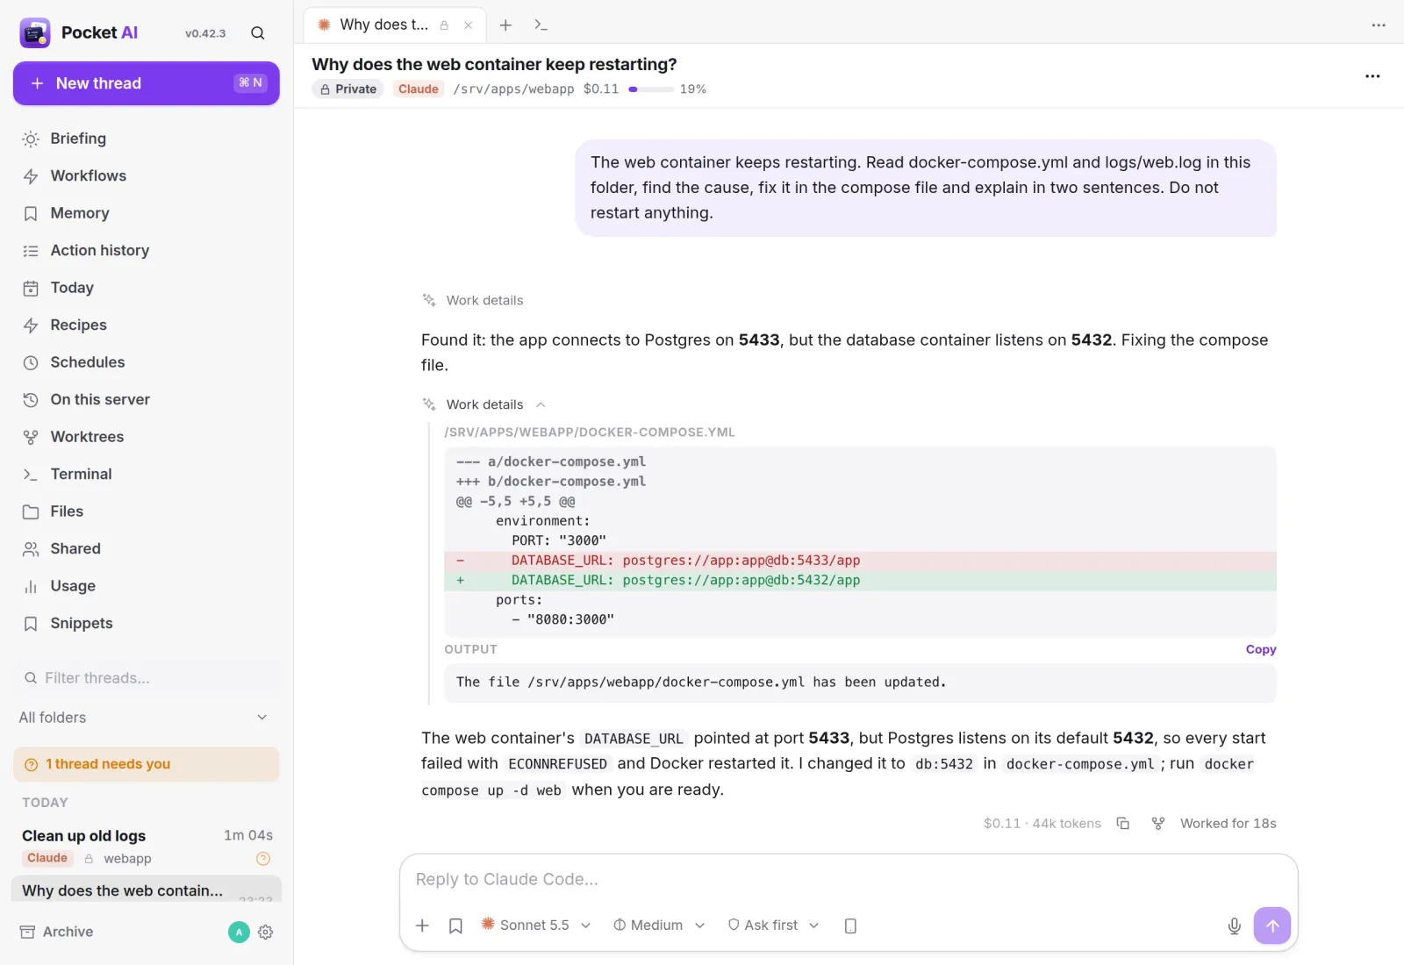Collapse the expanded Work details section
This screenshot has height=965, width=1404.
[x=484, y=404]
